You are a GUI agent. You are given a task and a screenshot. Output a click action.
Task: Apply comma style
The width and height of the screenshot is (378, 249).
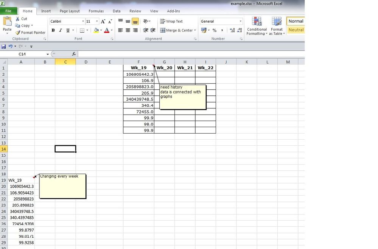(x=222, y=30)
